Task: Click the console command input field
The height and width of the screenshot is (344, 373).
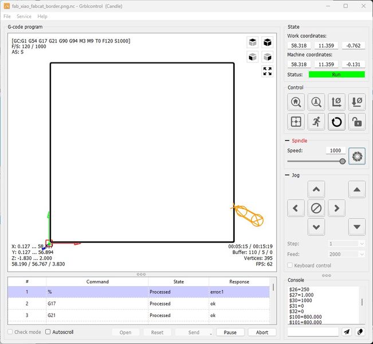Action: coord(313,331)
